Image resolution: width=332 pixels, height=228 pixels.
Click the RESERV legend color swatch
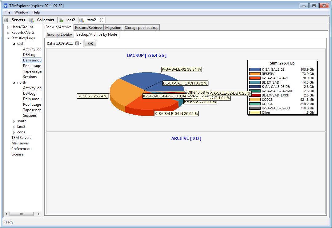(x=255, y=74)
